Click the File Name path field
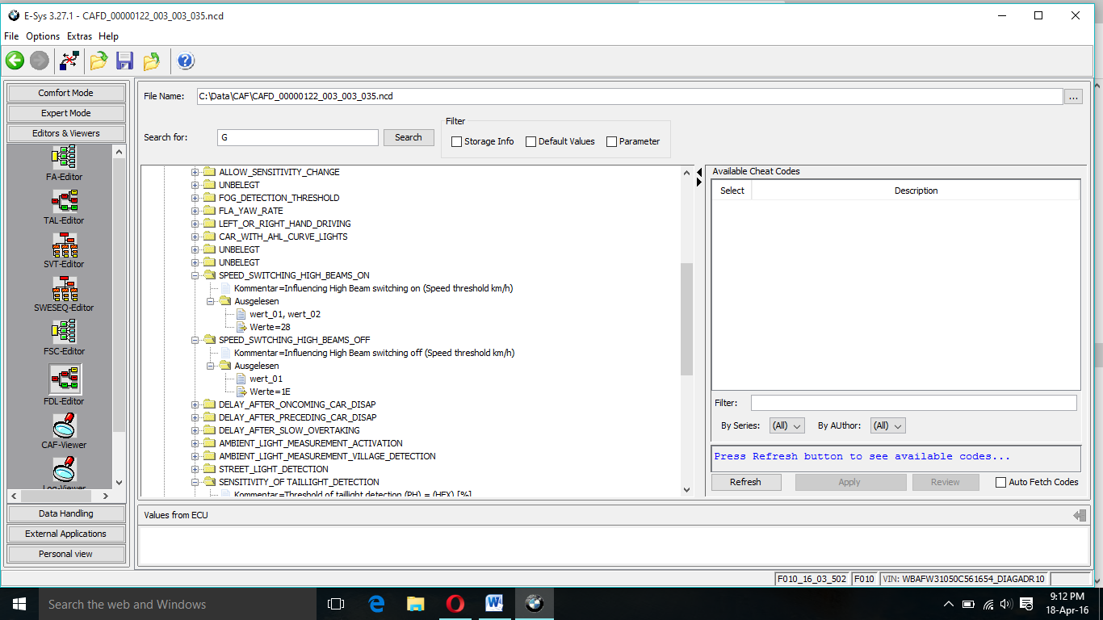 coord(629,96)
